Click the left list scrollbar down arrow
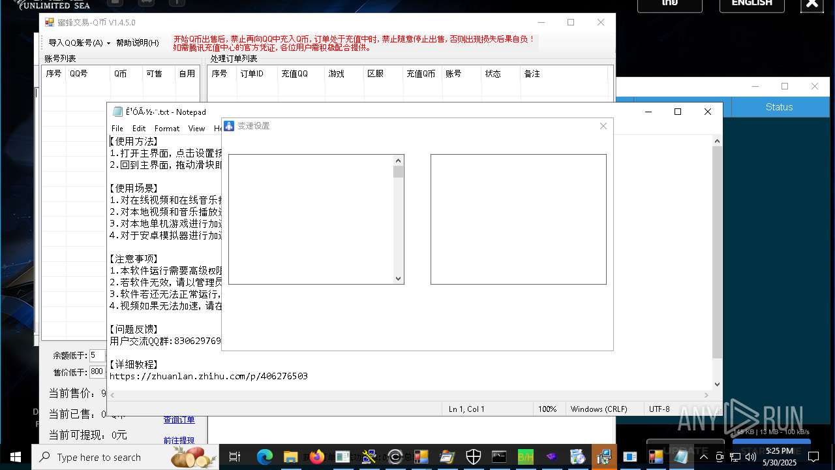The height and width of the screenshot is (470, 835). coord(398,279)
